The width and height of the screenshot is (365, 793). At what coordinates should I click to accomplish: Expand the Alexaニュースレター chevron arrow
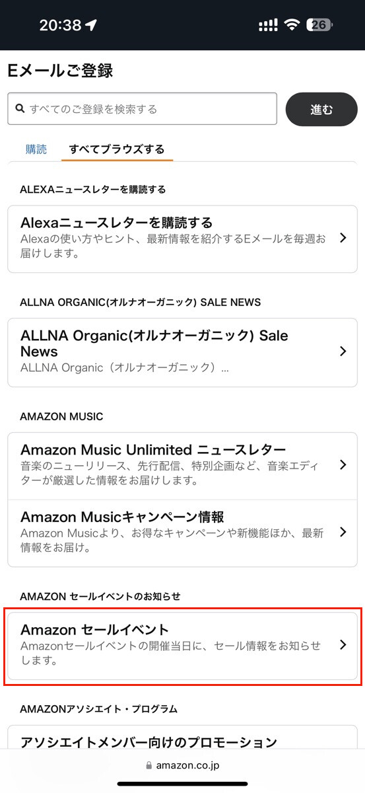point(343,238)
